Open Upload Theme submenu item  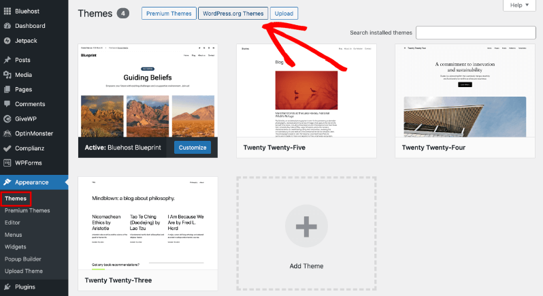[24, 271]
